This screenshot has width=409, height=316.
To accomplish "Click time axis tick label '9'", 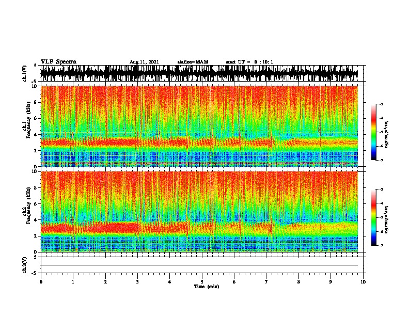I will click(x=331, y=282).
